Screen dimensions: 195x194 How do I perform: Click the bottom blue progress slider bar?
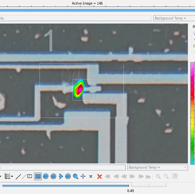[66, 186]
